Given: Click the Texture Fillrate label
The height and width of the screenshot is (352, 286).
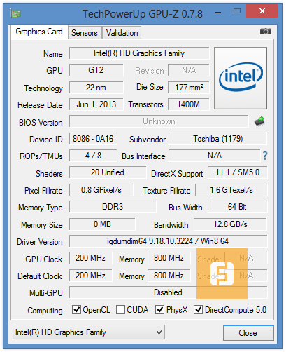Looking at the screenshot, I should [166, 191].
